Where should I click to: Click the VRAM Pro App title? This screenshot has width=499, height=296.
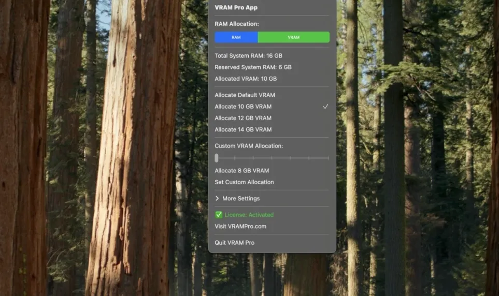pyautogui.click(x=236, y=7)
